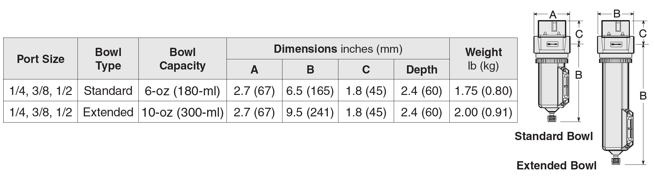
Task: Select the Bowl Capacity column header
Action: coord(182,59)
